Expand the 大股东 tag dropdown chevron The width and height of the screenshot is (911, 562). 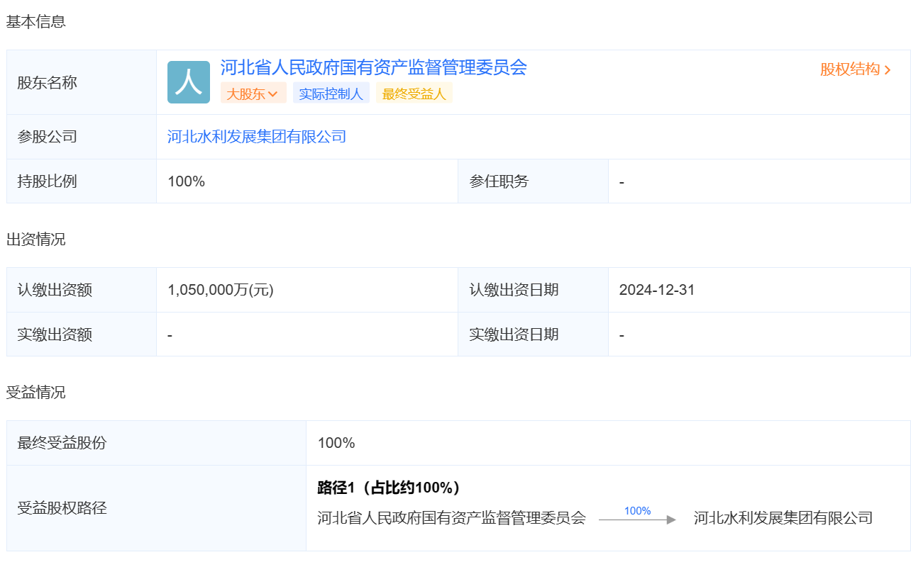coord(273,94)
